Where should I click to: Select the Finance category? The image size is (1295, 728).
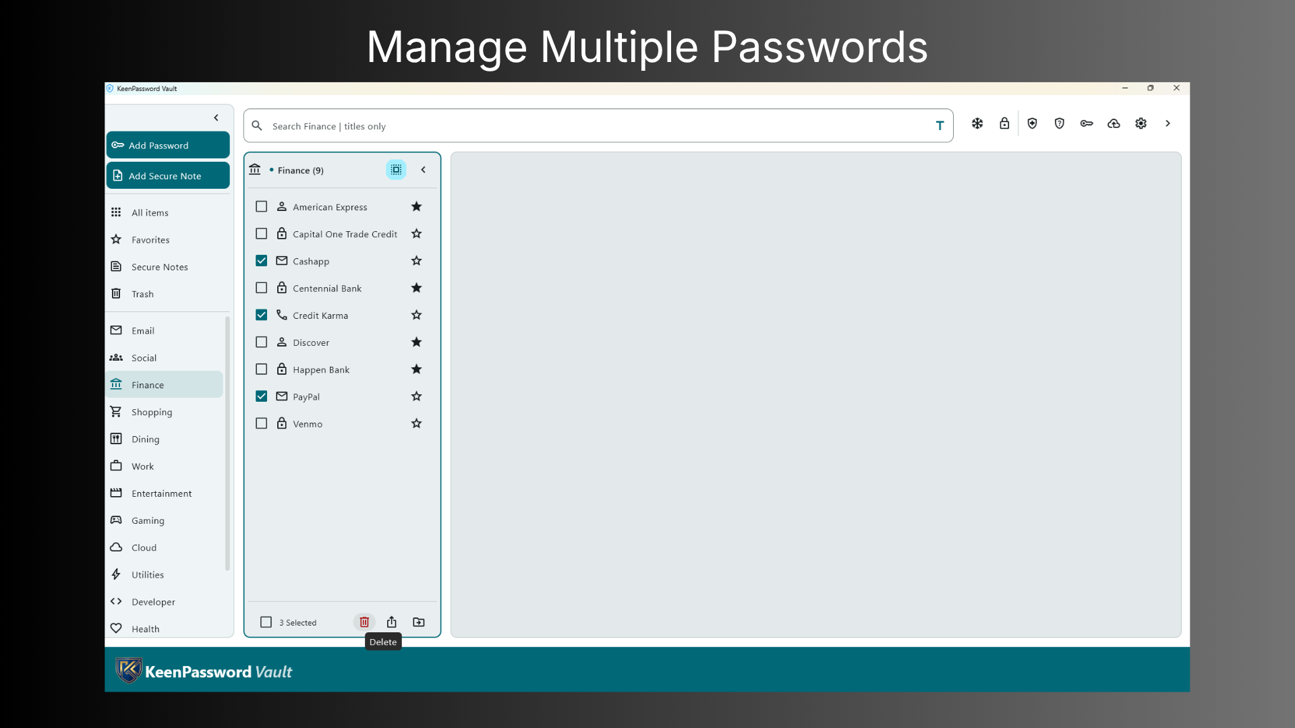coord(165,385)
